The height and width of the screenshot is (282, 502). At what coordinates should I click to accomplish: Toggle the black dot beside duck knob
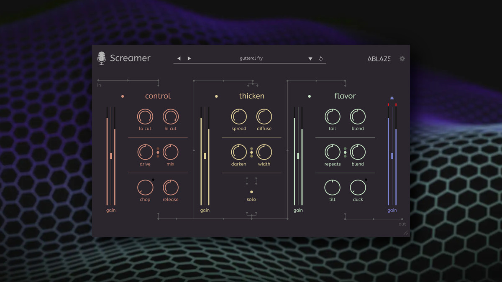366,180
